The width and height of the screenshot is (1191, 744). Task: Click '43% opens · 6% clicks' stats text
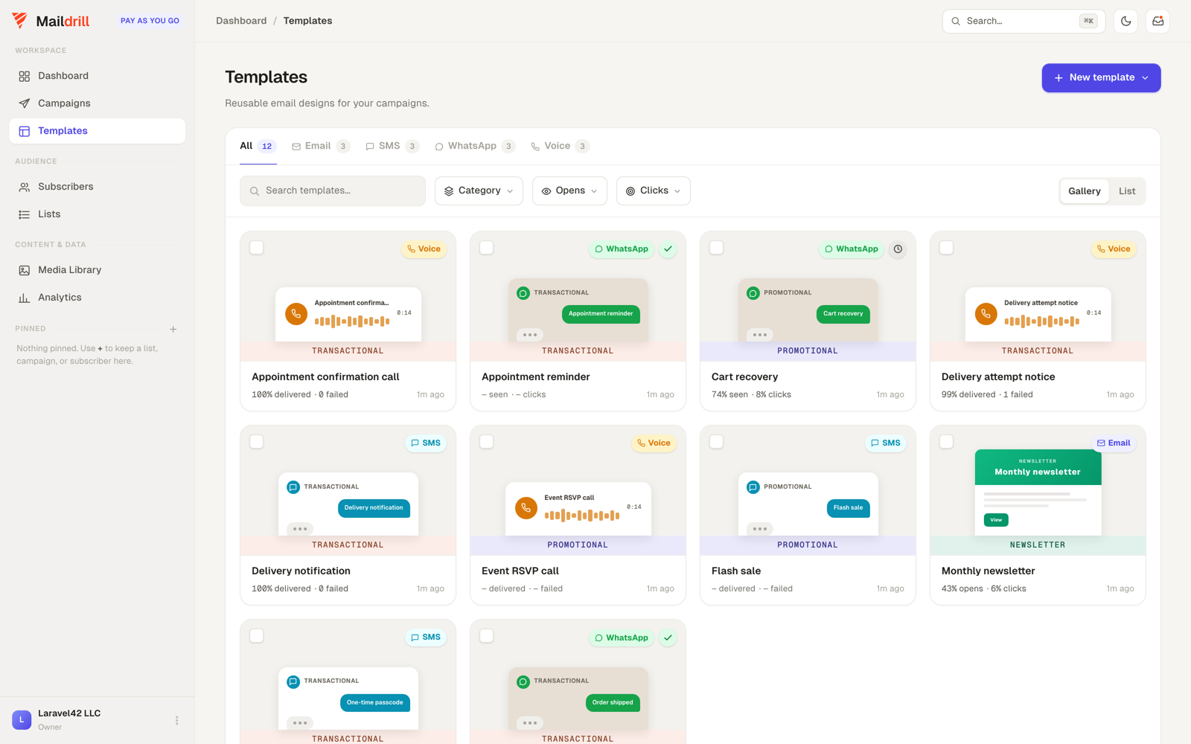983,589
